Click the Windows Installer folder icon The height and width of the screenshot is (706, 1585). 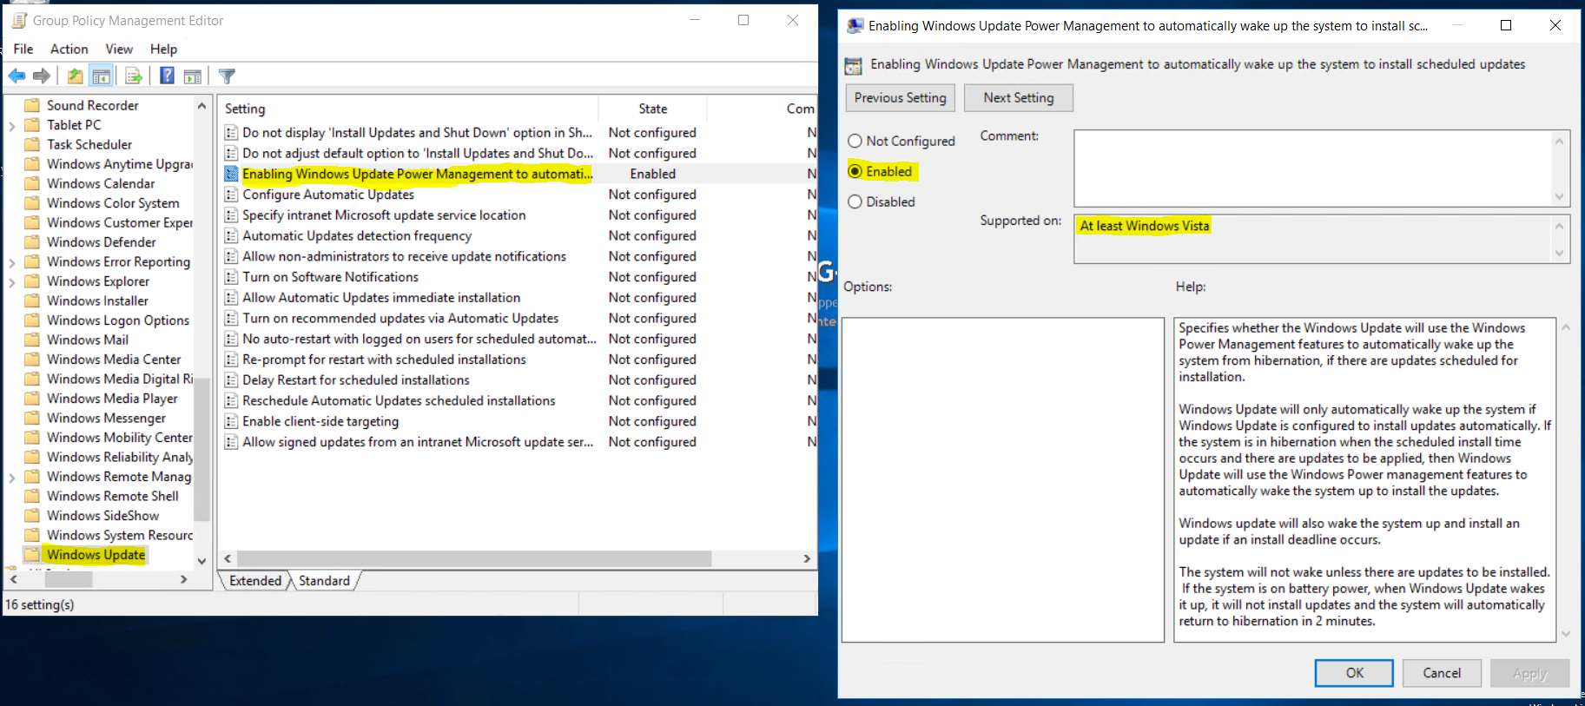32,300
